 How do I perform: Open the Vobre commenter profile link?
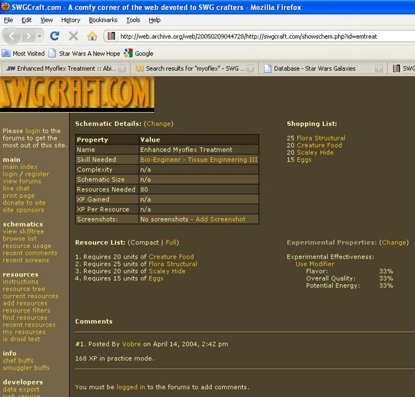[130, 344]
